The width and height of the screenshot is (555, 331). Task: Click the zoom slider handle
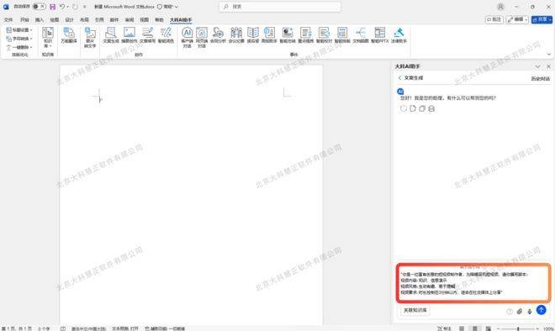[518, 328]
